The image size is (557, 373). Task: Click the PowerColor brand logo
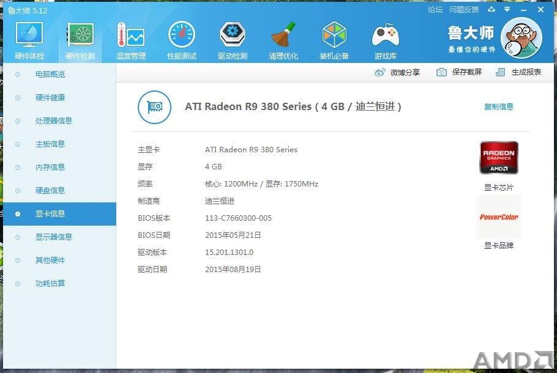[499, 217]
